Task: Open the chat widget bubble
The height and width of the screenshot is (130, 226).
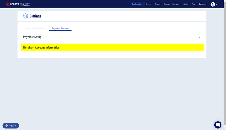Action: pos(218,125)
